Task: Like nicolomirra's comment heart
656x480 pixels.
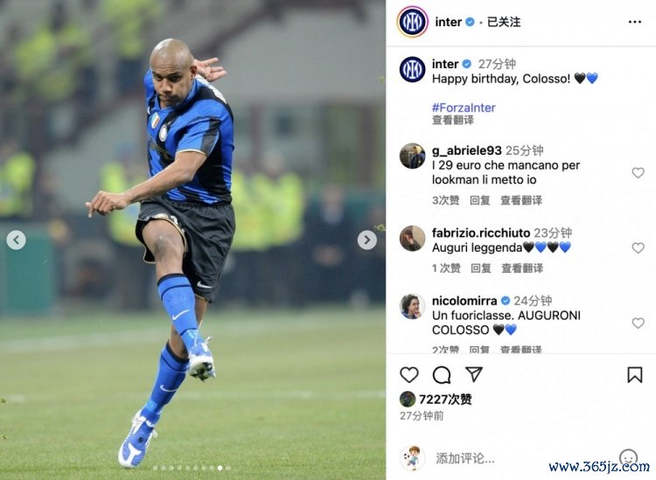Action: click(x=638, y=323)
